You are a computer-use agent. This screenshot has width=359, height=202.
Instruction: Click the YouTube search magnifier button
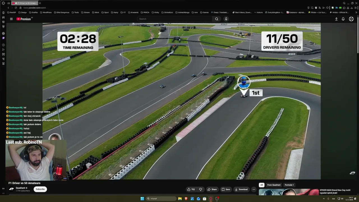tap(217, 19)
